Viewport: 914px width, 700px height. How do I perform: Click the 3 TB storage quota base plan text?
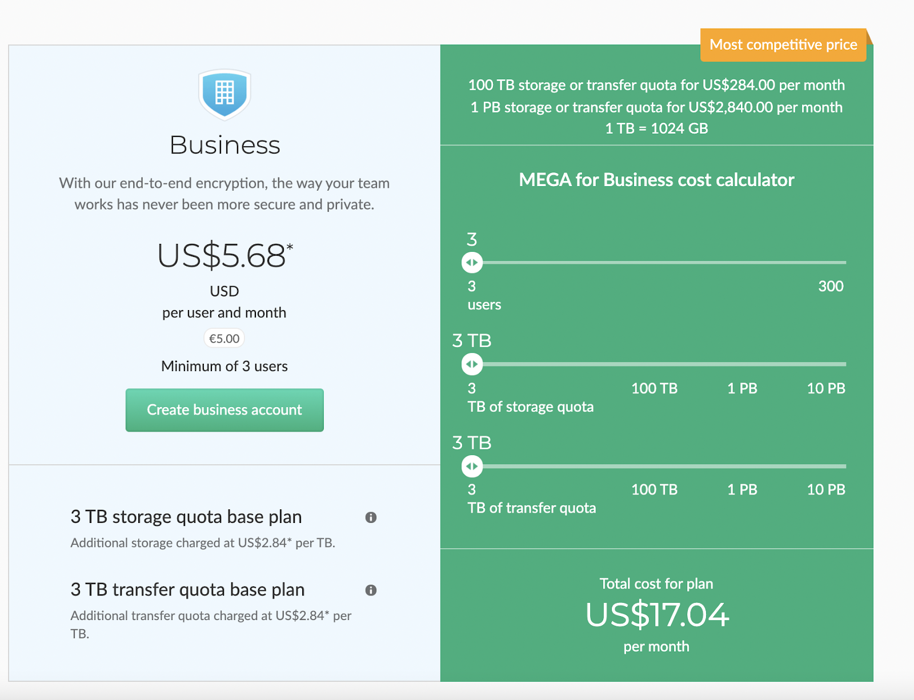(186, 517)
